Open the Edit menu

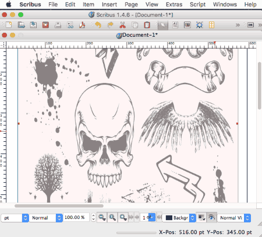click(x=70, y=4)
